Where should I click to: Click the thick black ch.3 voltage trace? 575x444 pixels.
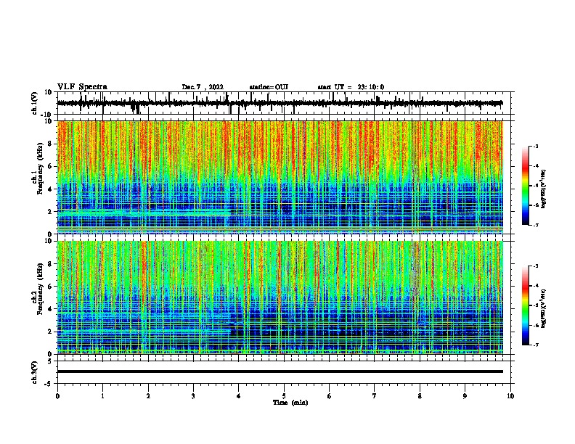[x=280, y=371]
